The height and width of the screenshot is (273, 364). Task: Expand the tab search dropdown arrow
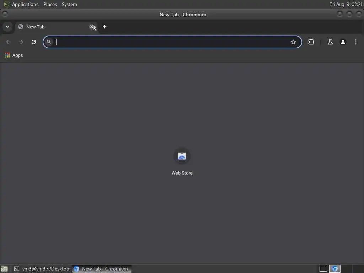point(7,27)
